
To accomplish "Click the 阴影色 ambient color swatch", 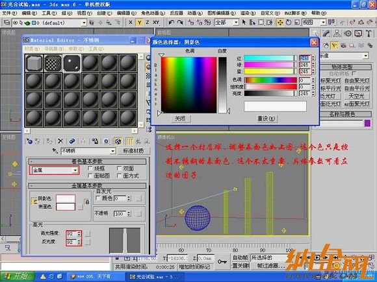I will [66, 198].
